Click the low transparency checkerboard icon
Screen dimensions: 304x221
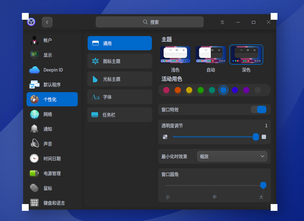[x=165, y=137]
